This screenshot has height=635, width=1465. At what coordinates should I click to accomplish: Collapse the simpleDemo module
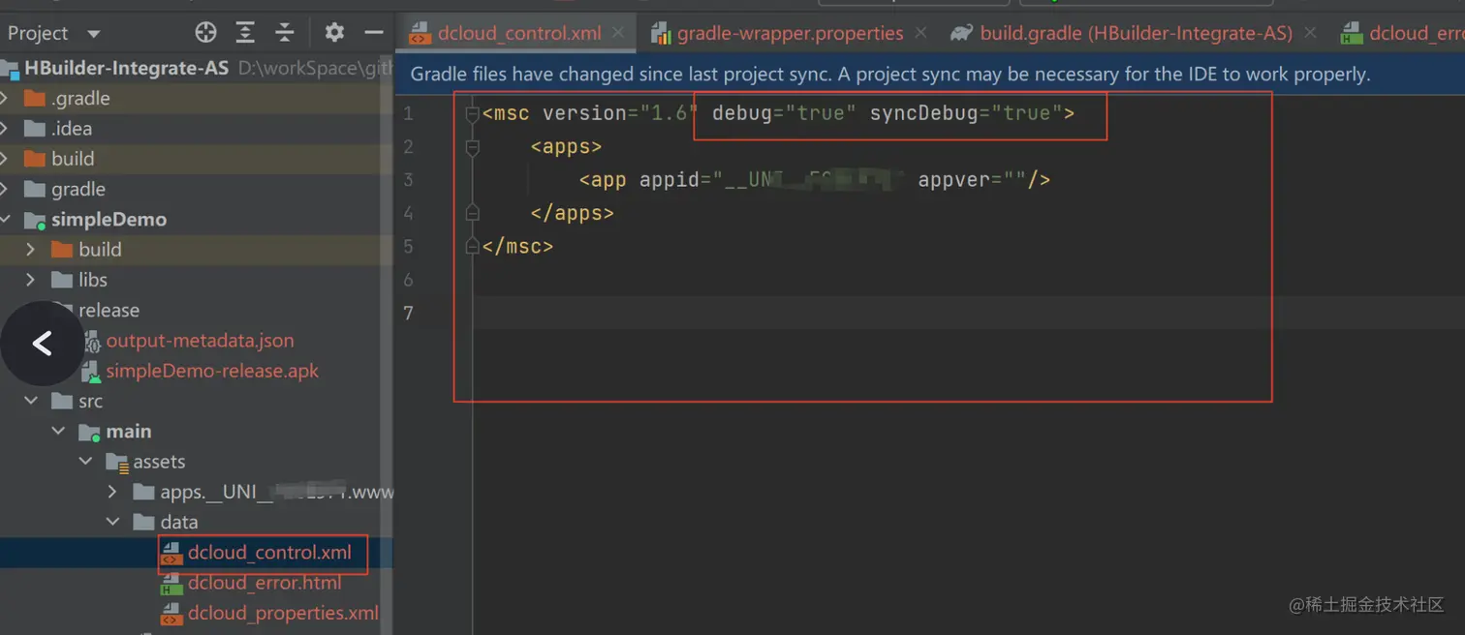point(5,220)
